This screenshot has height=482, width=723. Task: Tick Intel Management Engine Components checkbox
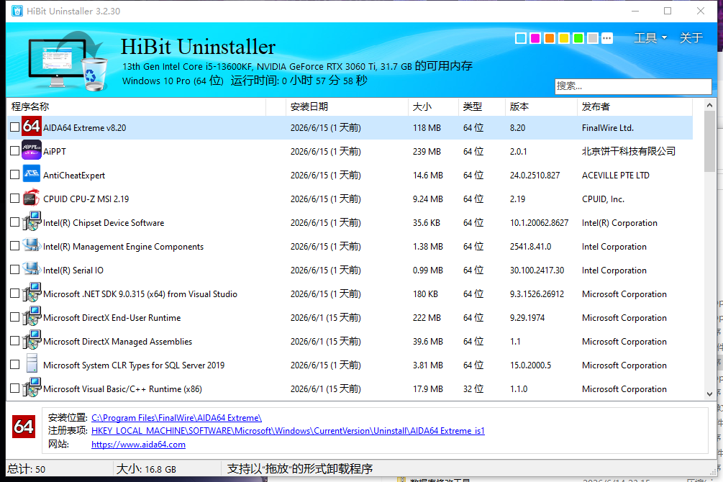[15, 246]
